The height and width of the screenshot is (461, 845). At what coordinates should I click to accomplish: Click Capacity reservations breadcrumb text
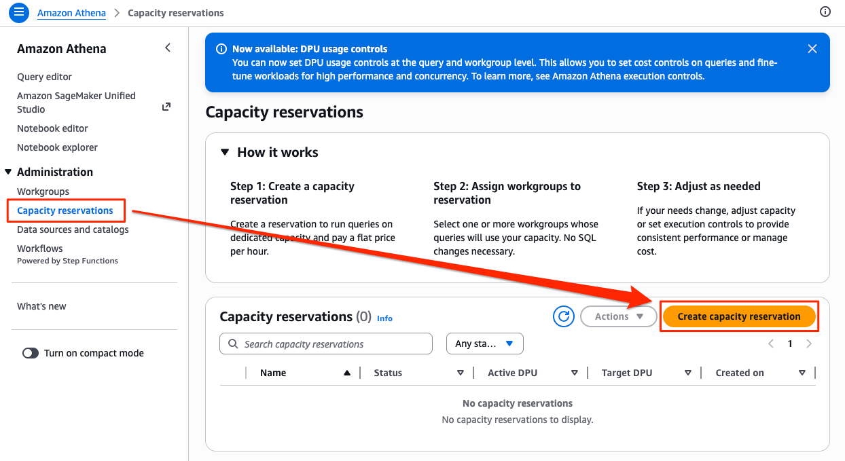[x=176, y=13]
